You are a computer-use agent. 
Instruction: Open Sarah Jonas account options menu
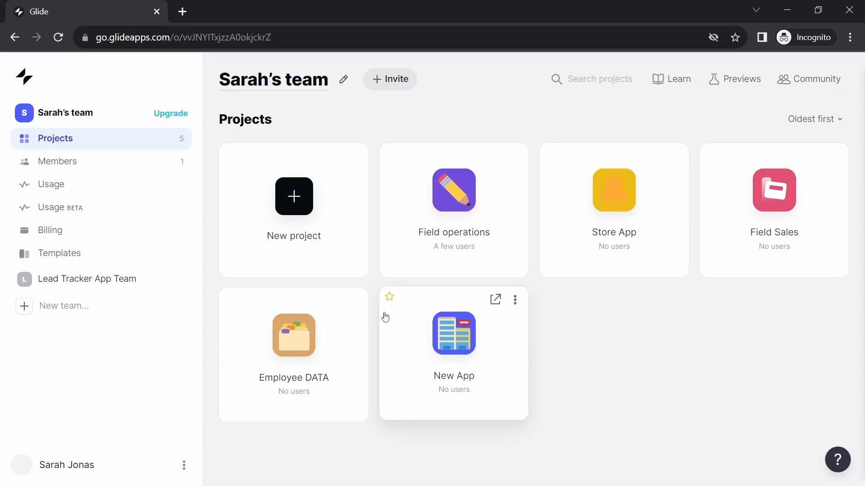[x=184, y=465]
